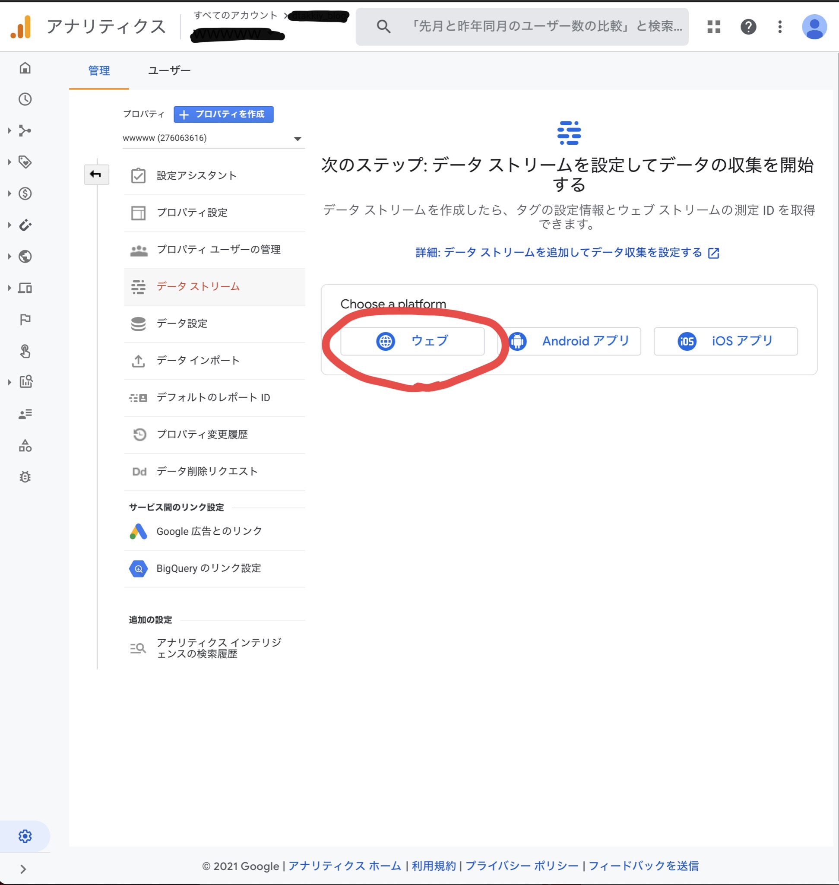Screen dimensions: 839x885
Task: Click the back arrow beside property column
Action: [x=96, y=174]
